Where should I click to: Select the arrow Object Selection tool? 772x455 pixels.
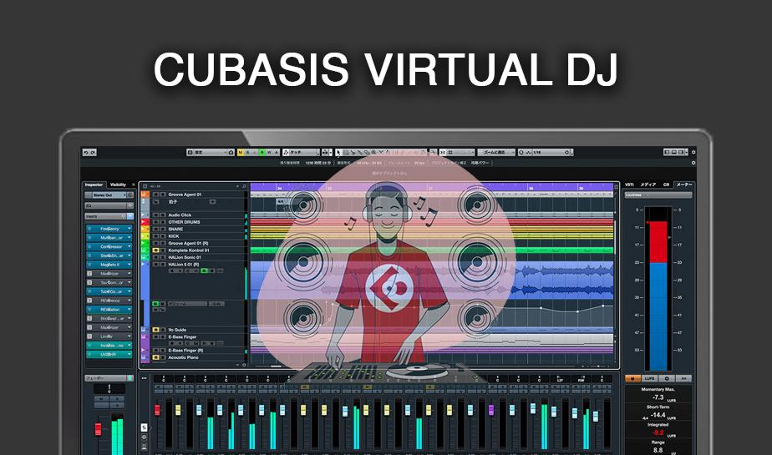[x=338, y=153]
